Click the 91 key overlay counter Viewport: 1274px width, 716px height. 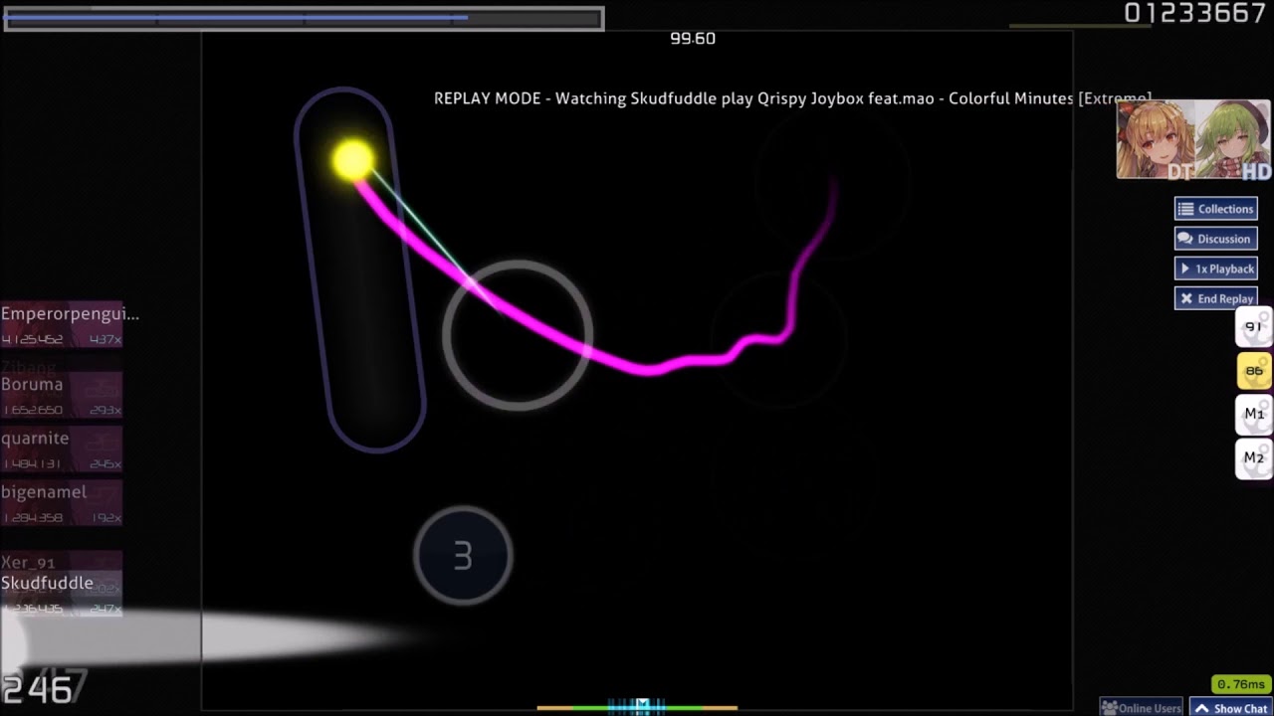tap(1254, 327)
